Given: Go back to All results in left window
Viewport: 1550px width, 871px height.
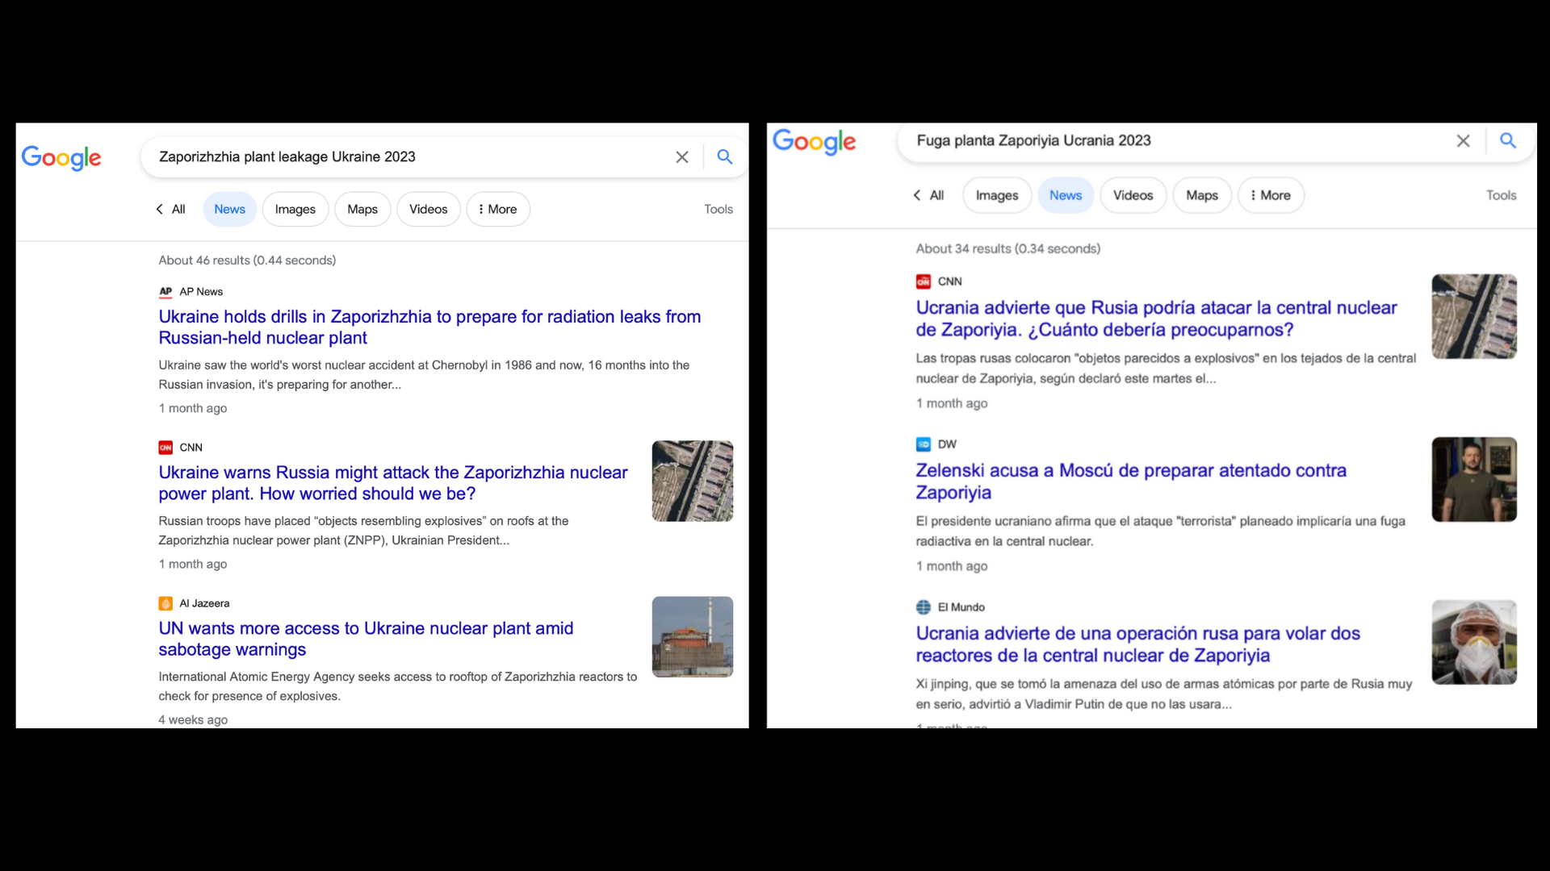Looking at the screenshot, I should click(170, 209).
